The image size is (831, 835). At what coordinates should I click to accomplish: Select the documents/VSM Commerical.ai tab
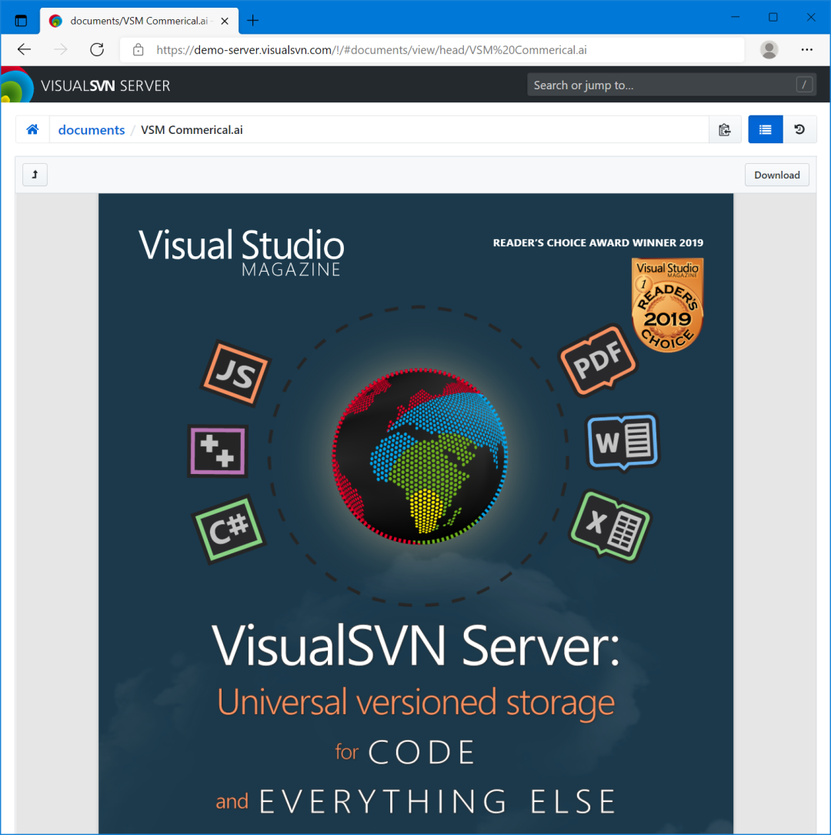coord(139,21)
